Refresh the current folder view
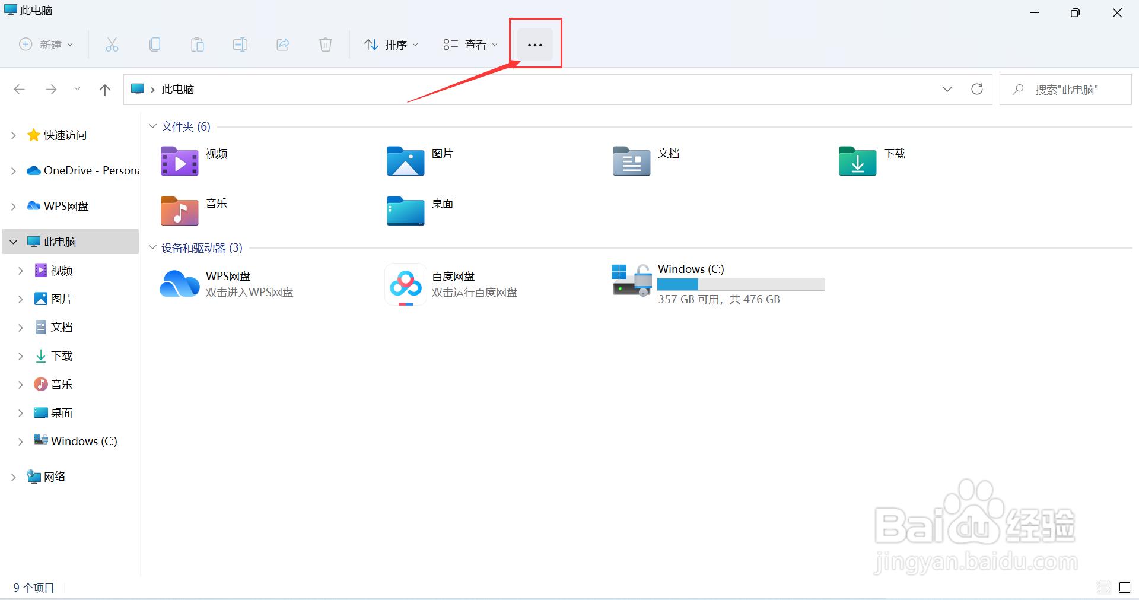Screen dimensions: 1139x600 [977, 89]
